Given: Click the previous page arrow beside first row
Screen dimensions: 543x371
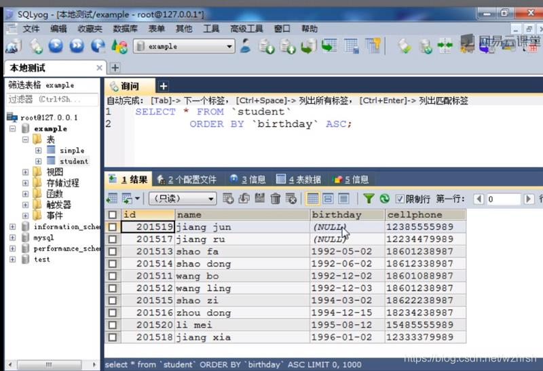Looking at the screenshot, I should click(479, 199).
